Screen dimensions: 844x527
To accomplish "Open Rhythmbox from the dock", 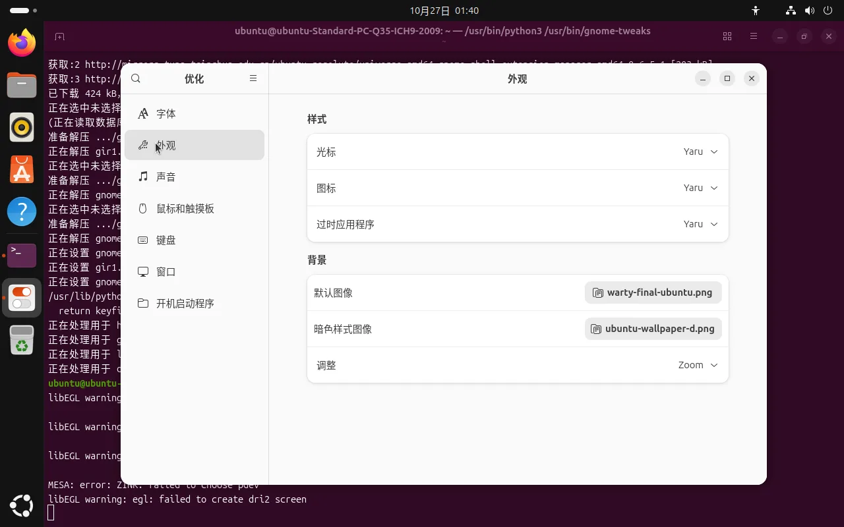I will point(22,127).
